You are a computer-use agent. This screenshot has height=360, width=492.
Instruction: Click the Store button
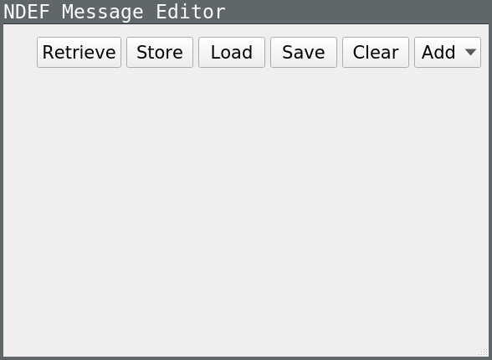(x=160, y=53)
